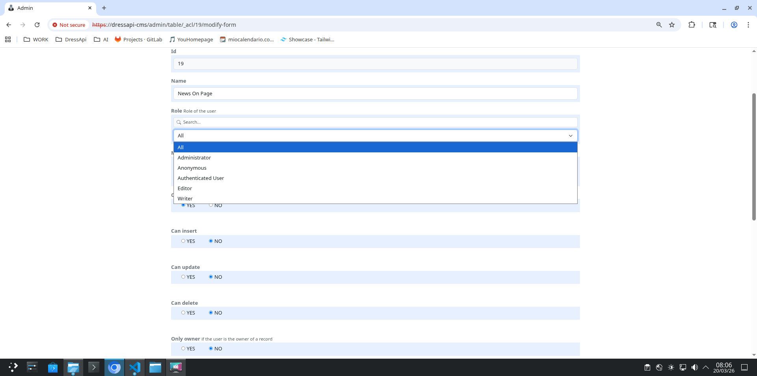Go back to the previous page

[9, 25]
